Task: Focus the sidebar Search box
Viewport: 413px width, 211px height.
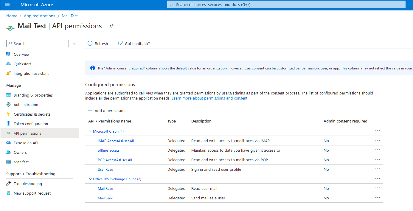Action: 38,44
